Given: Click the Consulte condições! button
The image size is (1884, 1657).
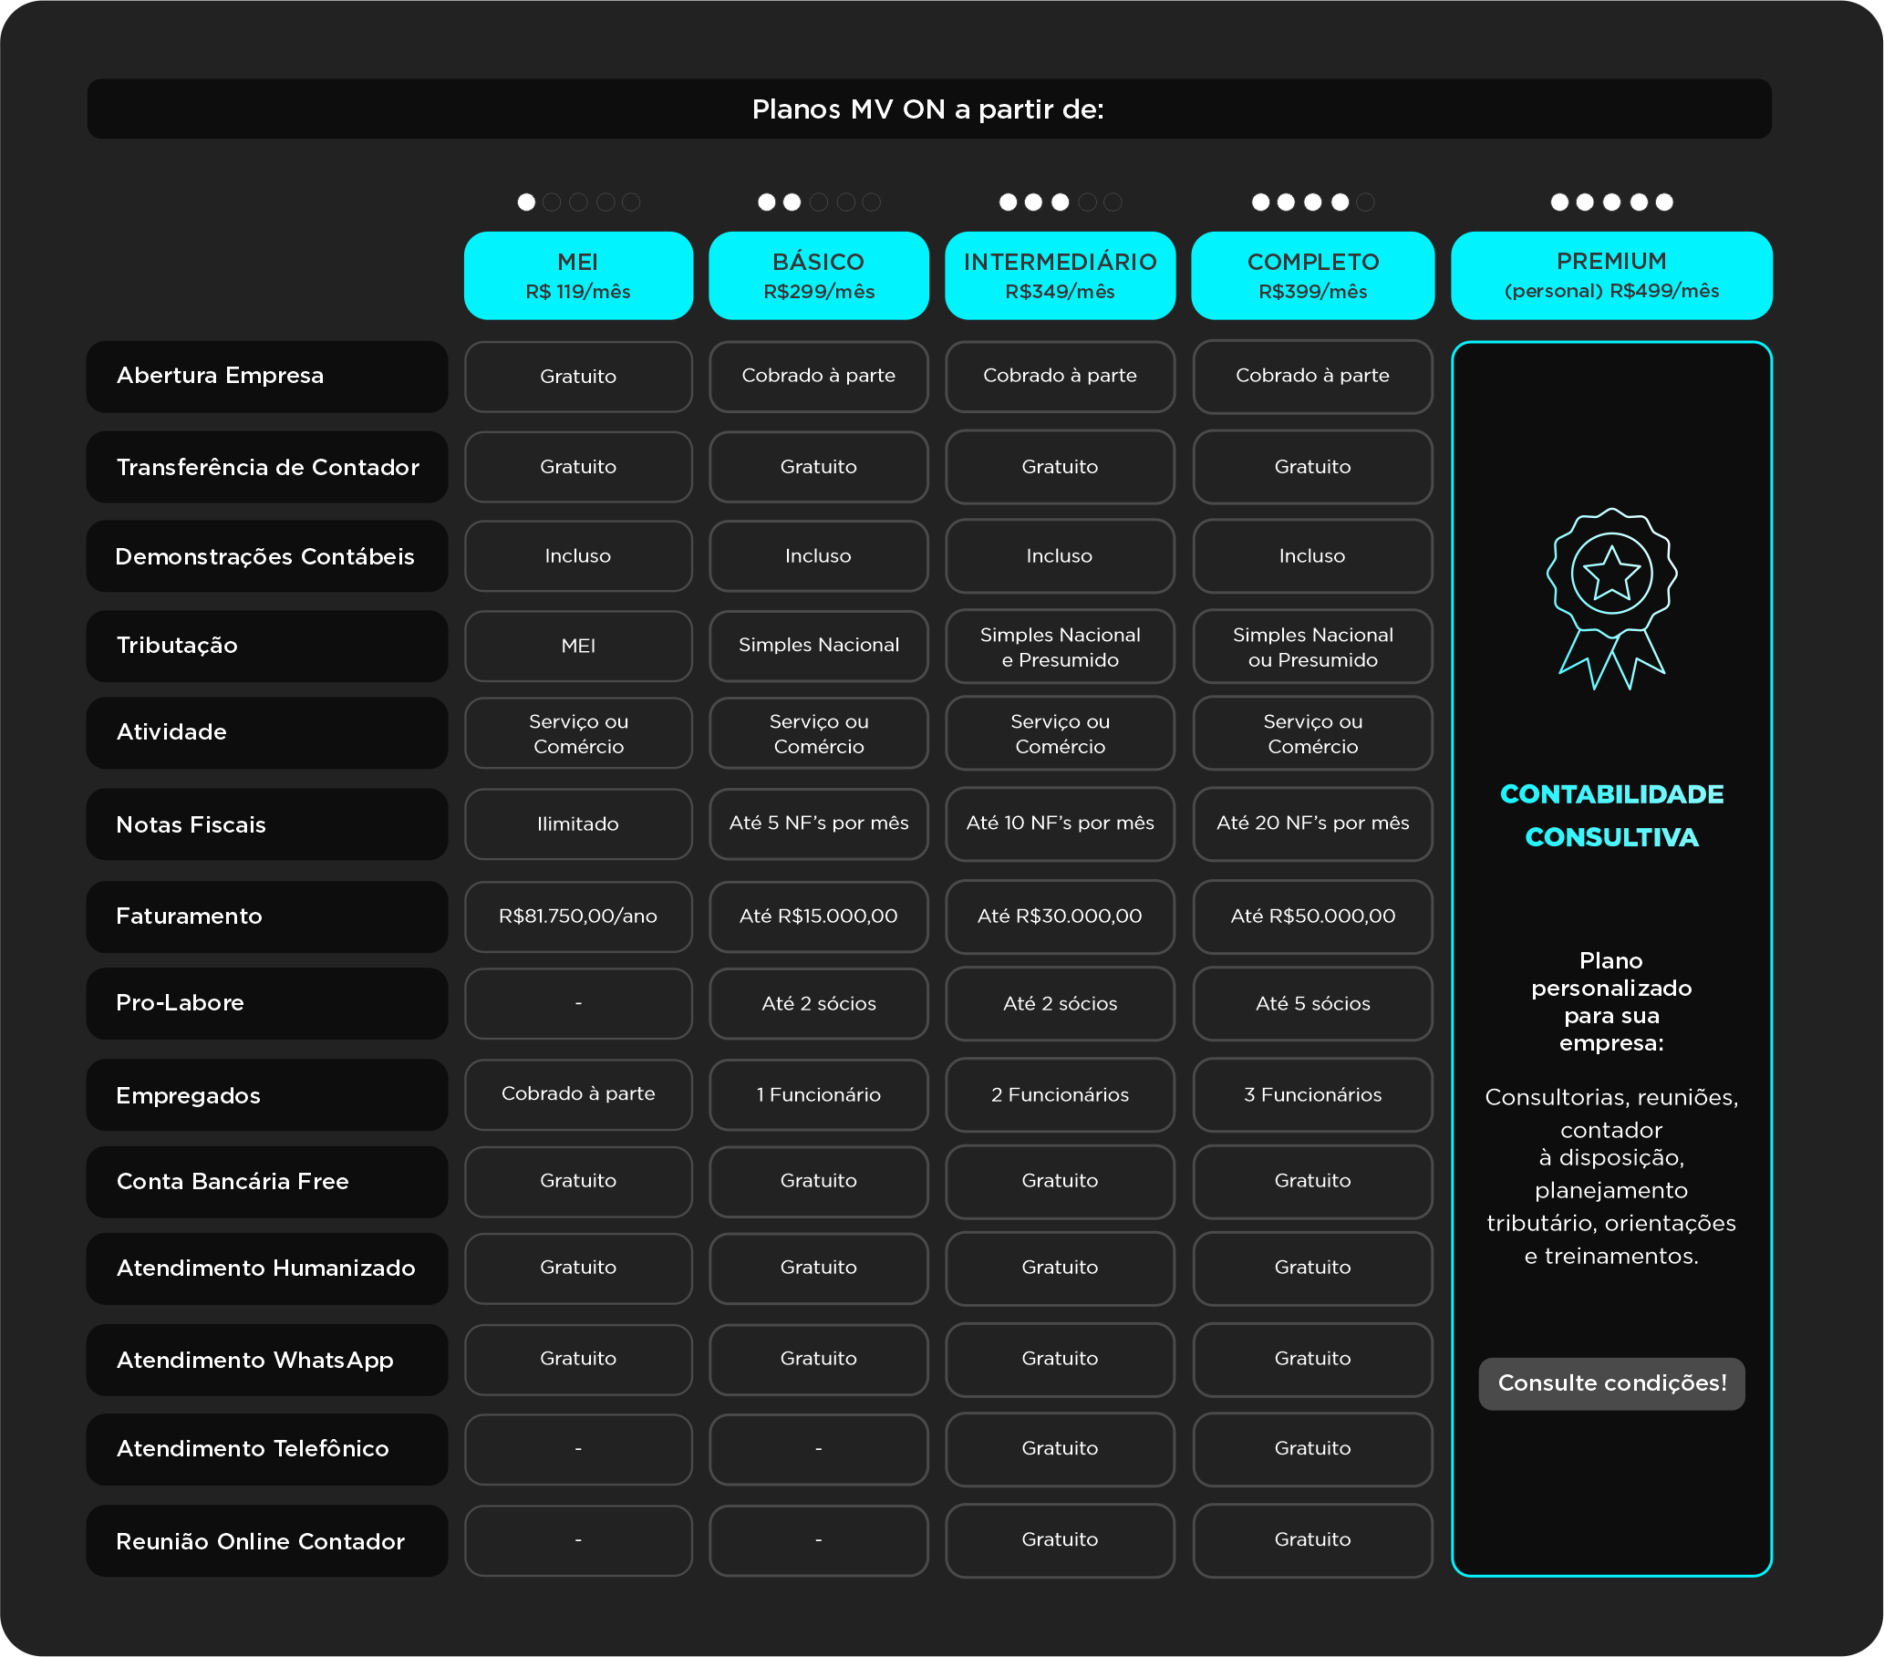Looking at the screenshot, I should [1611, 1383].
